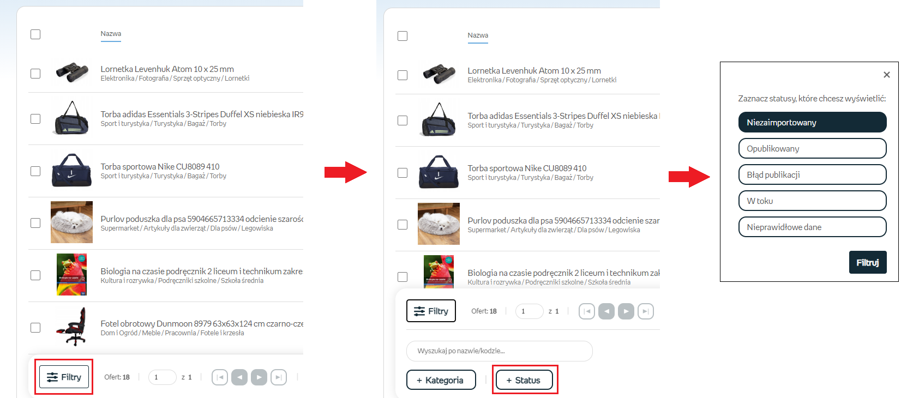Jump to last page beside red-outlined Filtry
The width and height of the screenshot is (913, 398).
[279, 377]
